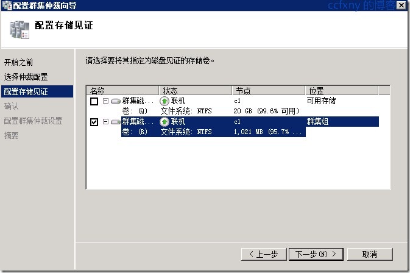
Task: Collapse the selected cluster disk row (volume R)
Action: (105, 122)
